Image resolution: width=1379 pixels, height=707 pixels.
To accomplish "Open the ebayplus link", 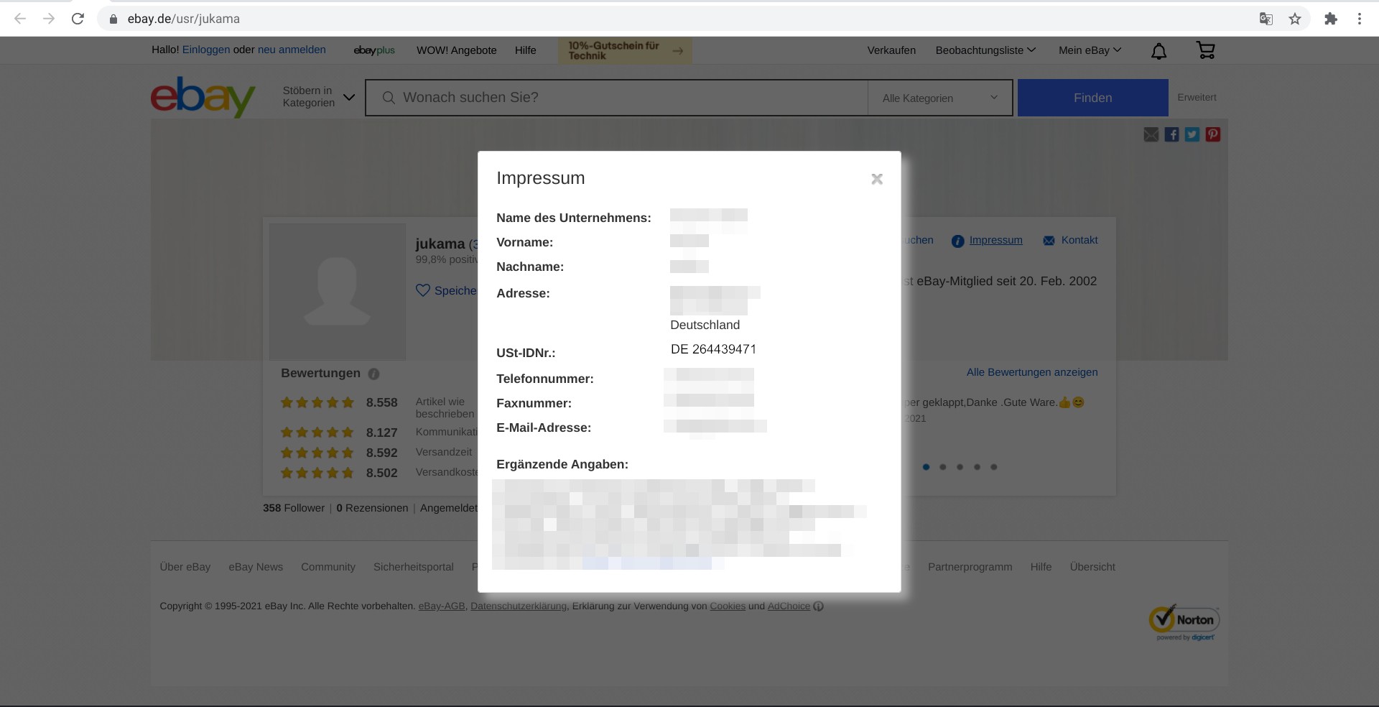I will (374, 50).
